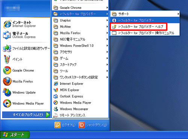Click the green All Programs arrow
This screenshot has width=188, height=139.
[x=48, y=115]
